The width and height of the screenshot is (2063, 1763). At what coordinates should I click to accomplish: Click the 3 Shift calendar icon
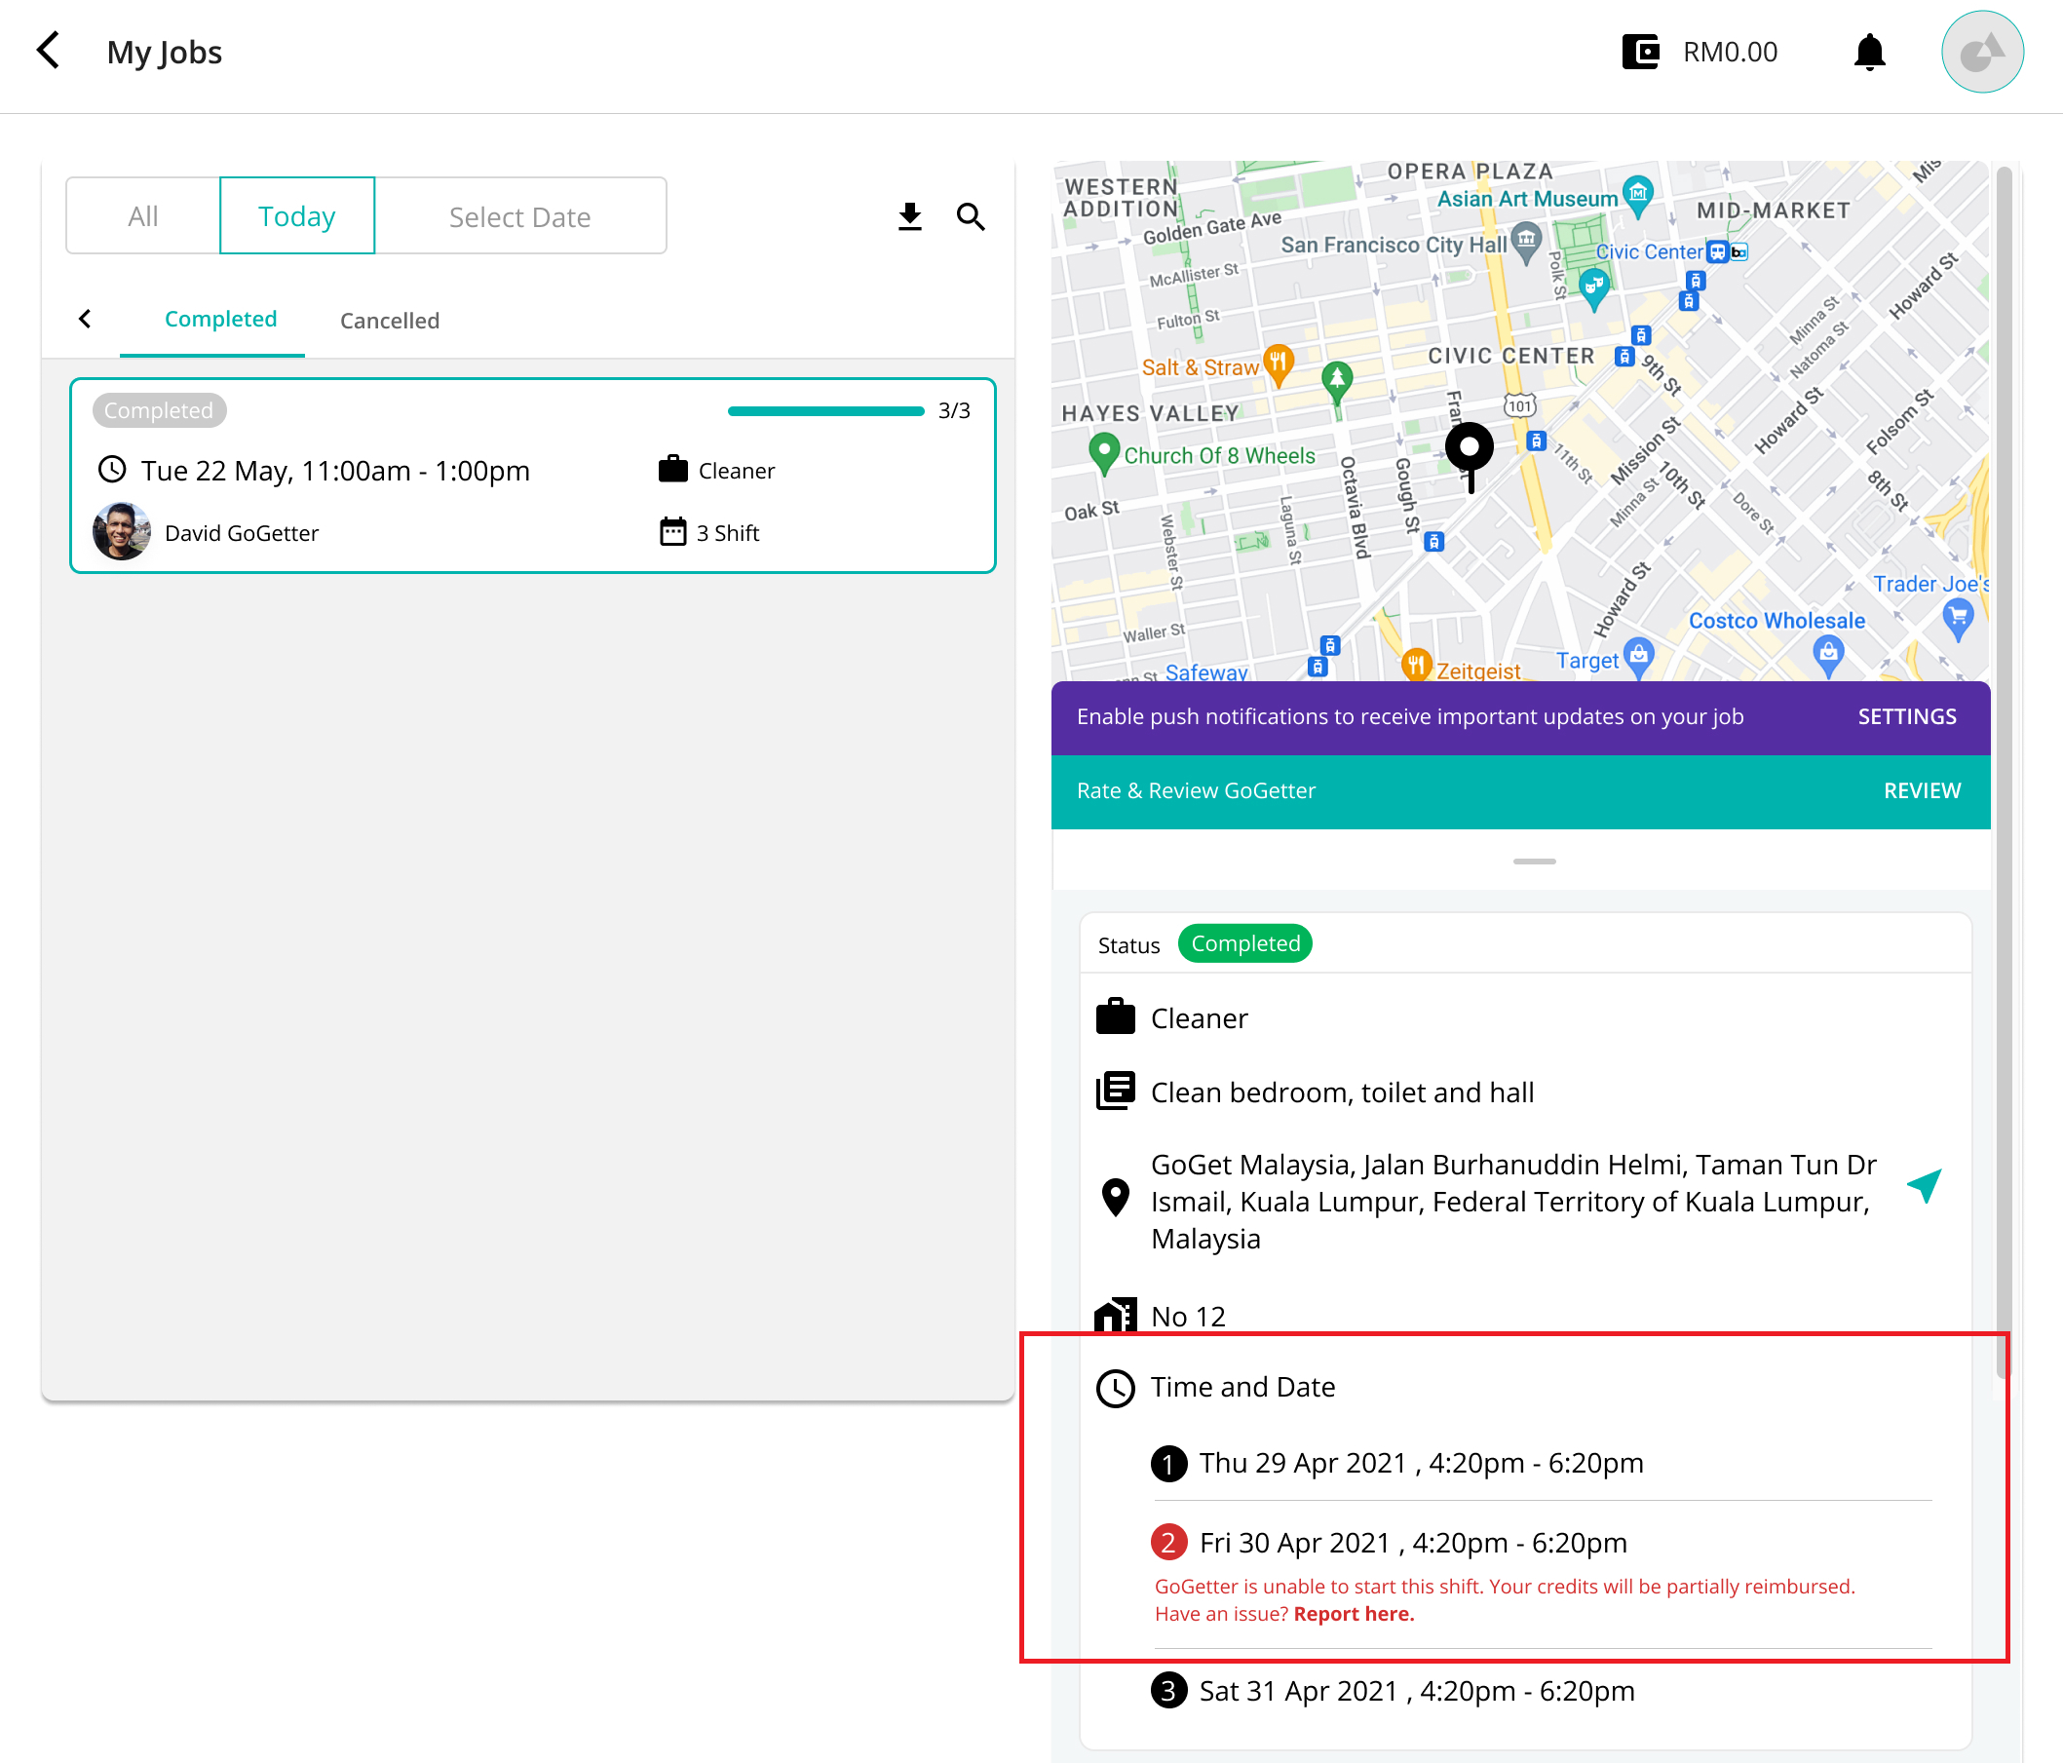[673, 531]
